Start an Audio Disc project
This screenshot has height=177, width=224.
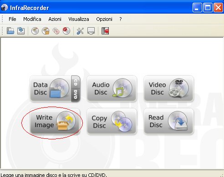point(112,88)
